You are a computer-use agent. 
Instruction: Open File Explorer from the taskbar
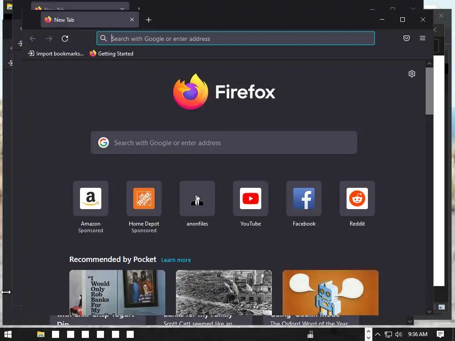[x=40, y=334]
